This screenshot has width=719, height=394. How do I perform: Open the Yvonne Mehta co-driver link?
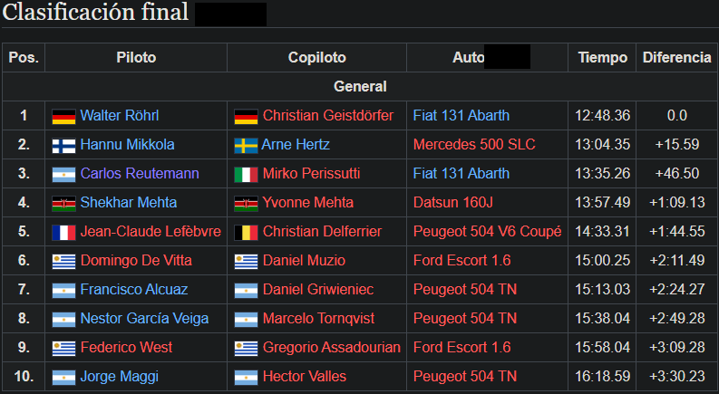pos(308,203)
